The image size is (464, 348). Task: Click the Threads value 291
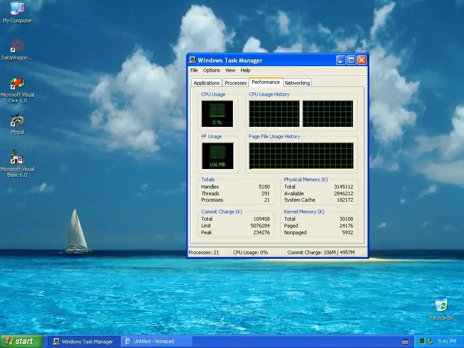tap(266, 193)
